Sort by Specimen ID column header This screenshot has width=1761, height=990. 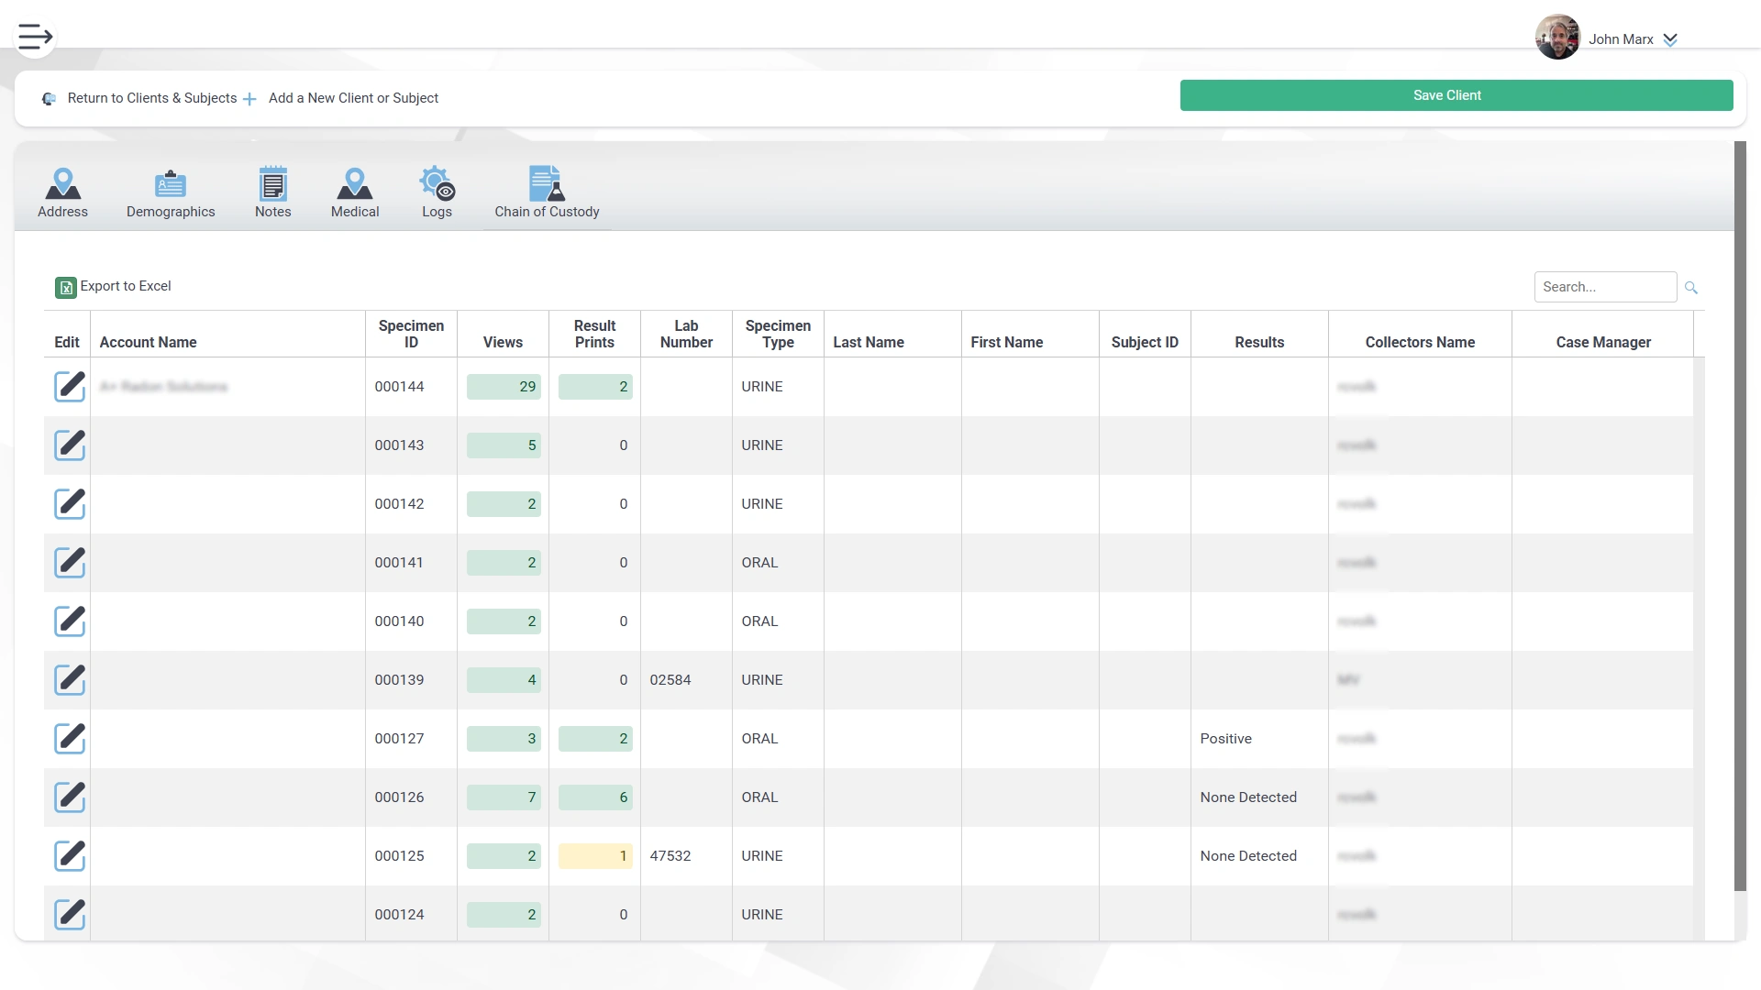pos(411,334)
